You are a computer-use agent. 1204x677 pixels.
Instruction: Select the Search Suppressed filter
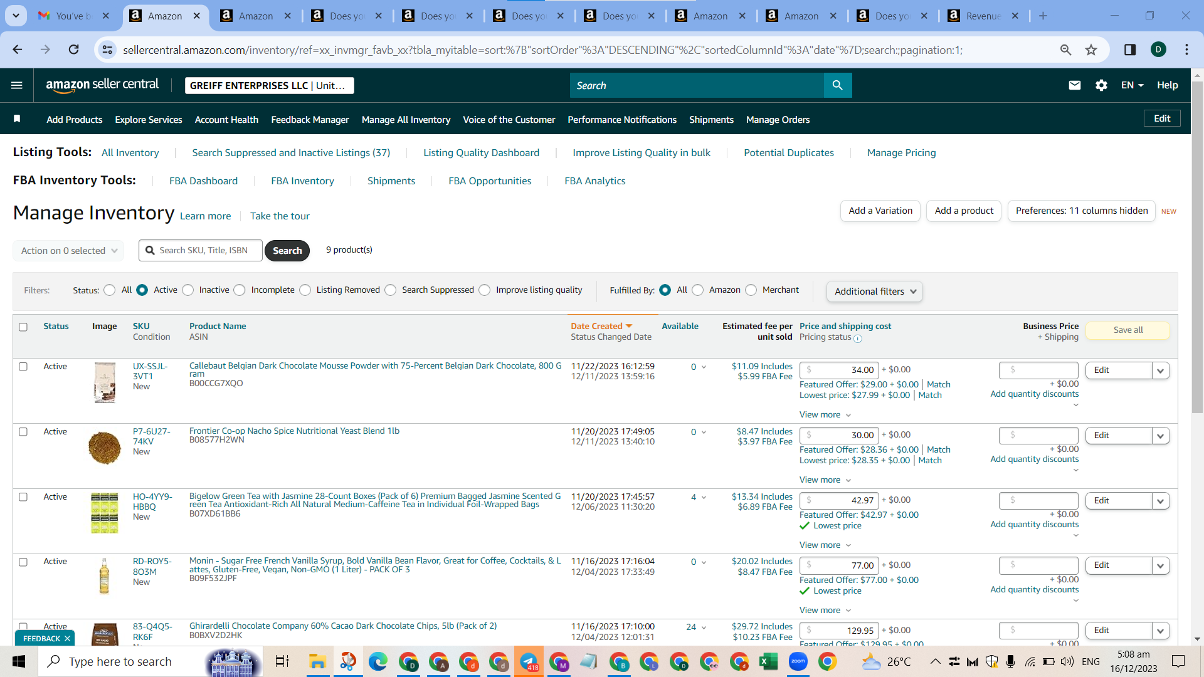tap(391, 290)
